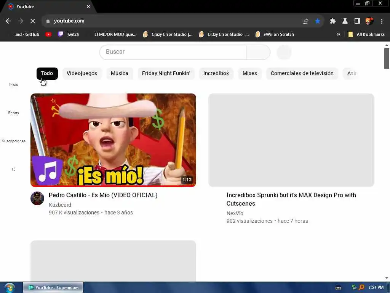Open the browser profile avatar

369,21
